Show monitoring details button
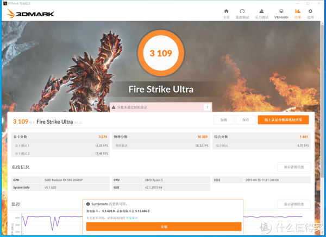Screen dimensions: 326x237 tap(294, 204)
